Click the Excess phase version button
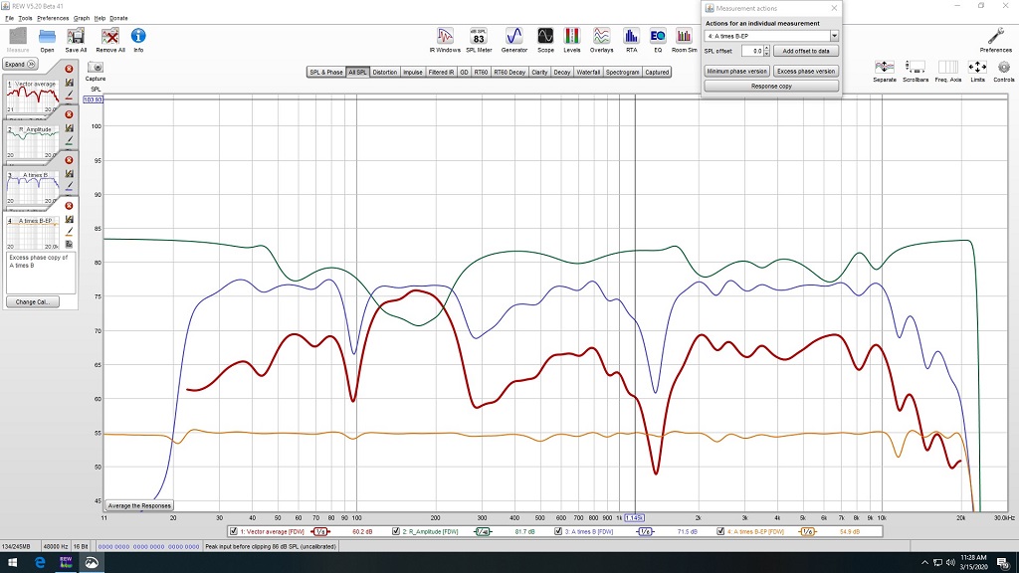The image size is (1019, 573). [x=806, y=71]
